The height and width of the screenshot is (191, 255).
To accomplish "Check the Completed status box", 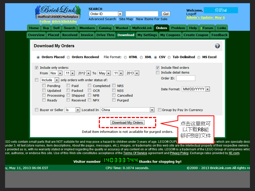I will (90, 85).
